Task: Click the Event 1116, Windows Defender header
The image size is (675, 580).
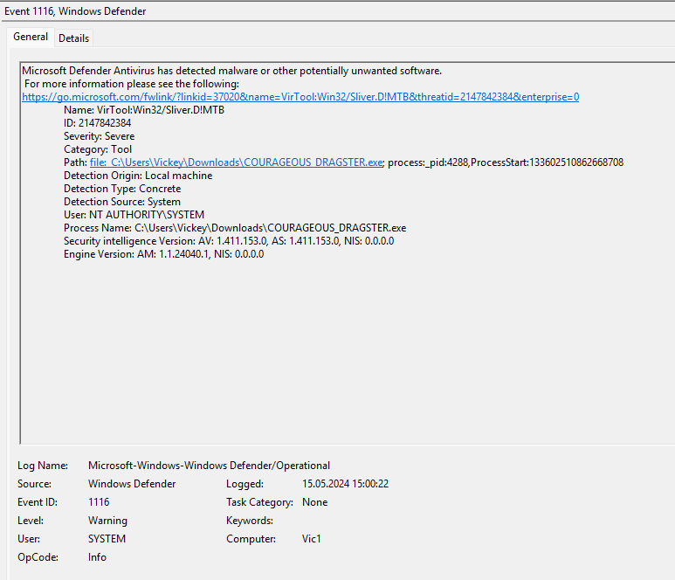Action: (75, 11)
